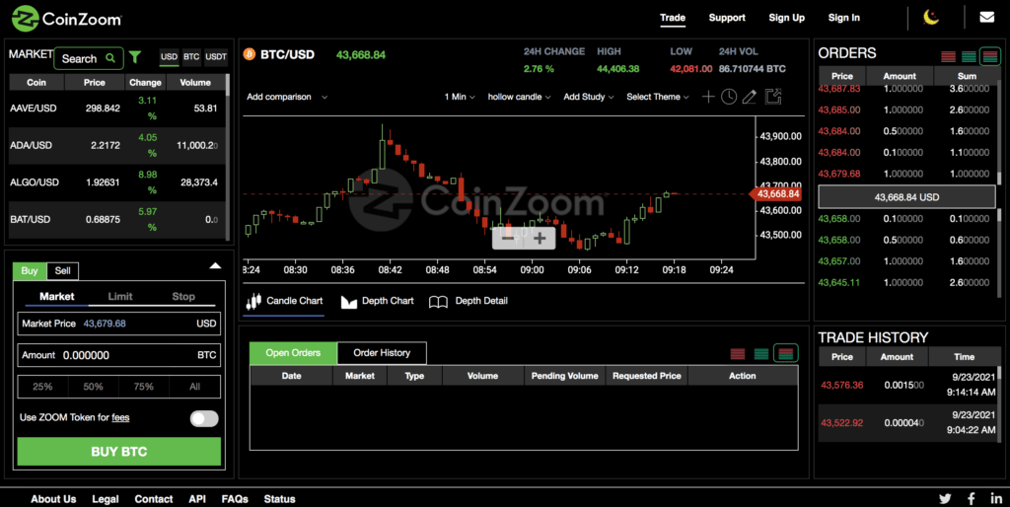Click the Depth Detail book icon
Viewport: 1010px width, 507px height.
(x=438, y=302)
